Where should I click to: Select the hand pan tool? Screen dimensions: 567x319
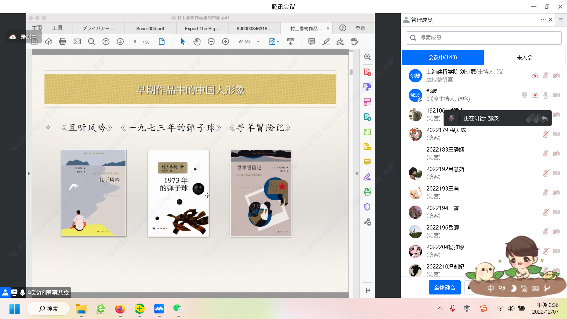[x=197, y=42]
